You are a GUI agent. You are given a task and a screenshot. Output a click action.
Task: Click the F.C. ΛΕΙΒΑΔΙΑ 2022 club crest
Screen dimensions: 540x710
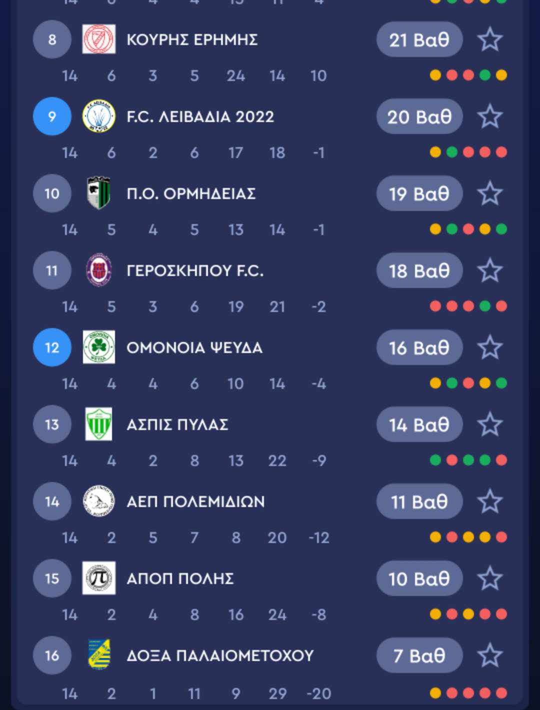click(x=99, y=116)
